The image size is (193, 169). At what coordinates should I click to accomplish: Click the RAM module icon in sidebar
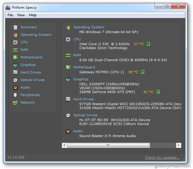pos(15,50)
